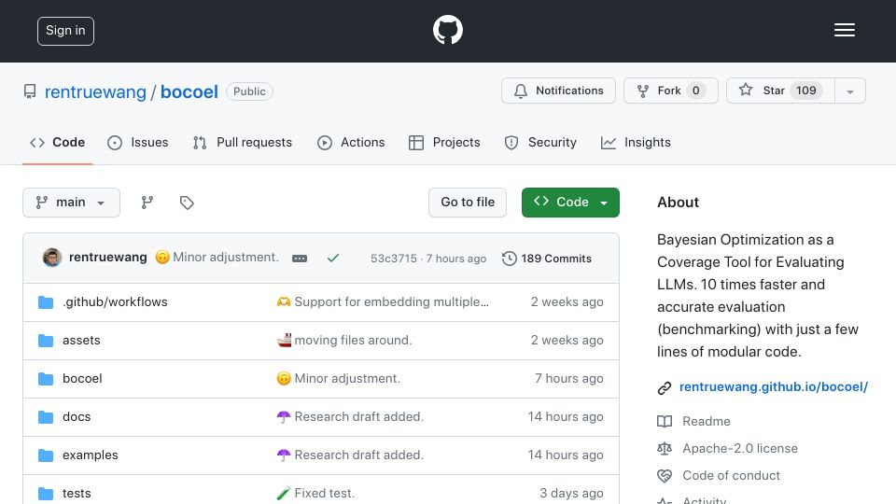This screenshot has height=504, width=896.
Task: Open rentruewang owner profile link
Action: pos(95,92)
